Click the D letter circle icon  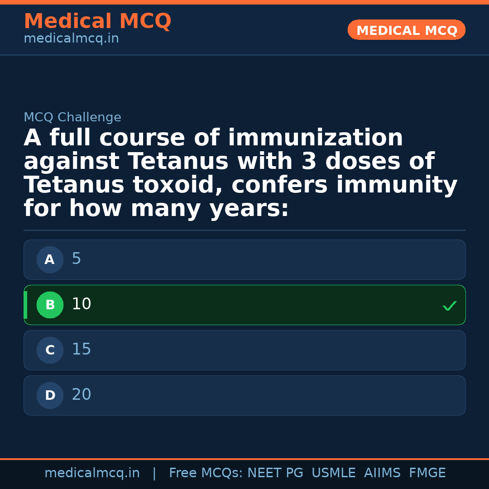pos(50,396)
